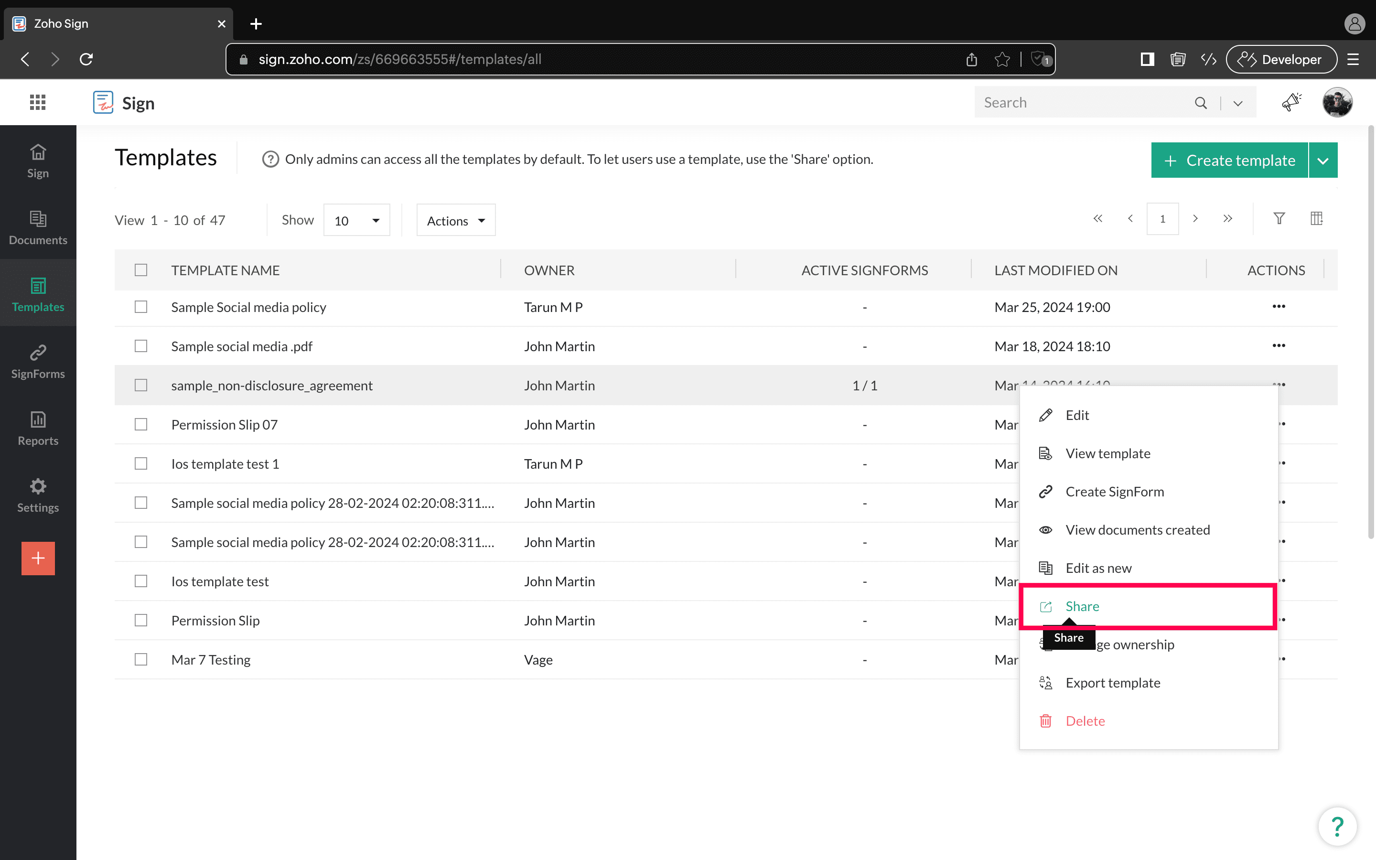Go to SignForms in sidebar
This screenshot has width=1376, height=860.
point(38,361)
